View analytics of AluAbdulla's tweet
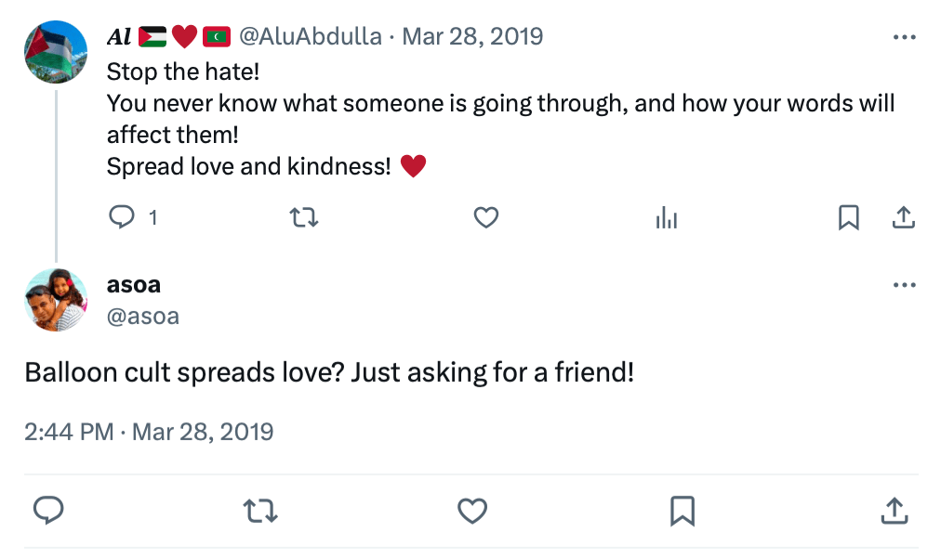The height and width of the screenshot is (559, 941). point(667,217)
